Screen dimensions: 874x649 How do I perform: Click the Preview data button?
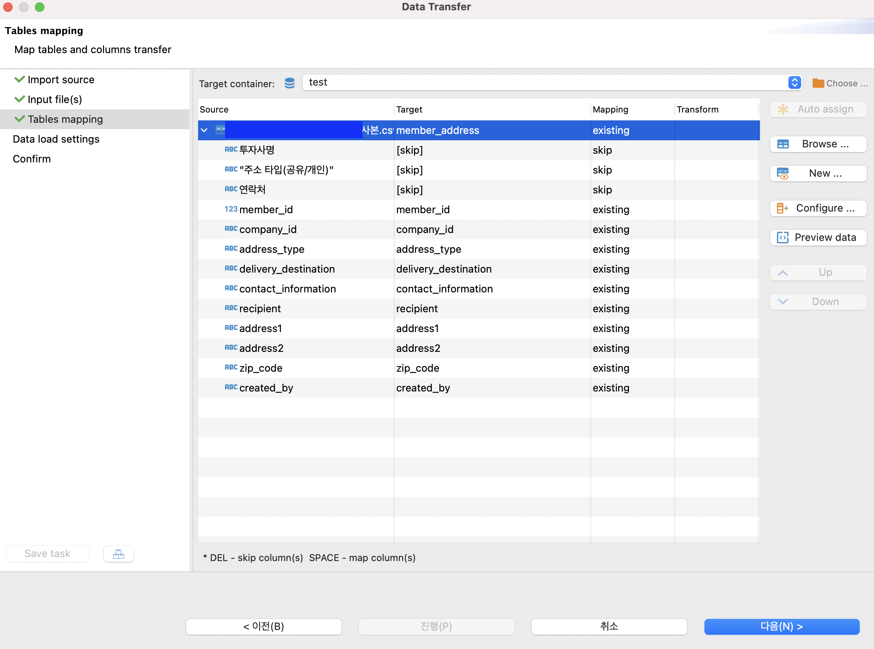click(x=818, y=238)
